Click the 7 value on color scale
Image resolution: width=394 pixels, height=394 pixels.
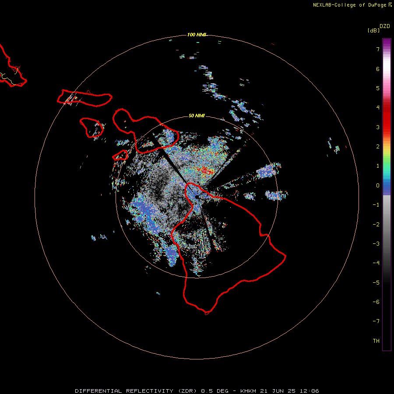[x=378, y=49]
